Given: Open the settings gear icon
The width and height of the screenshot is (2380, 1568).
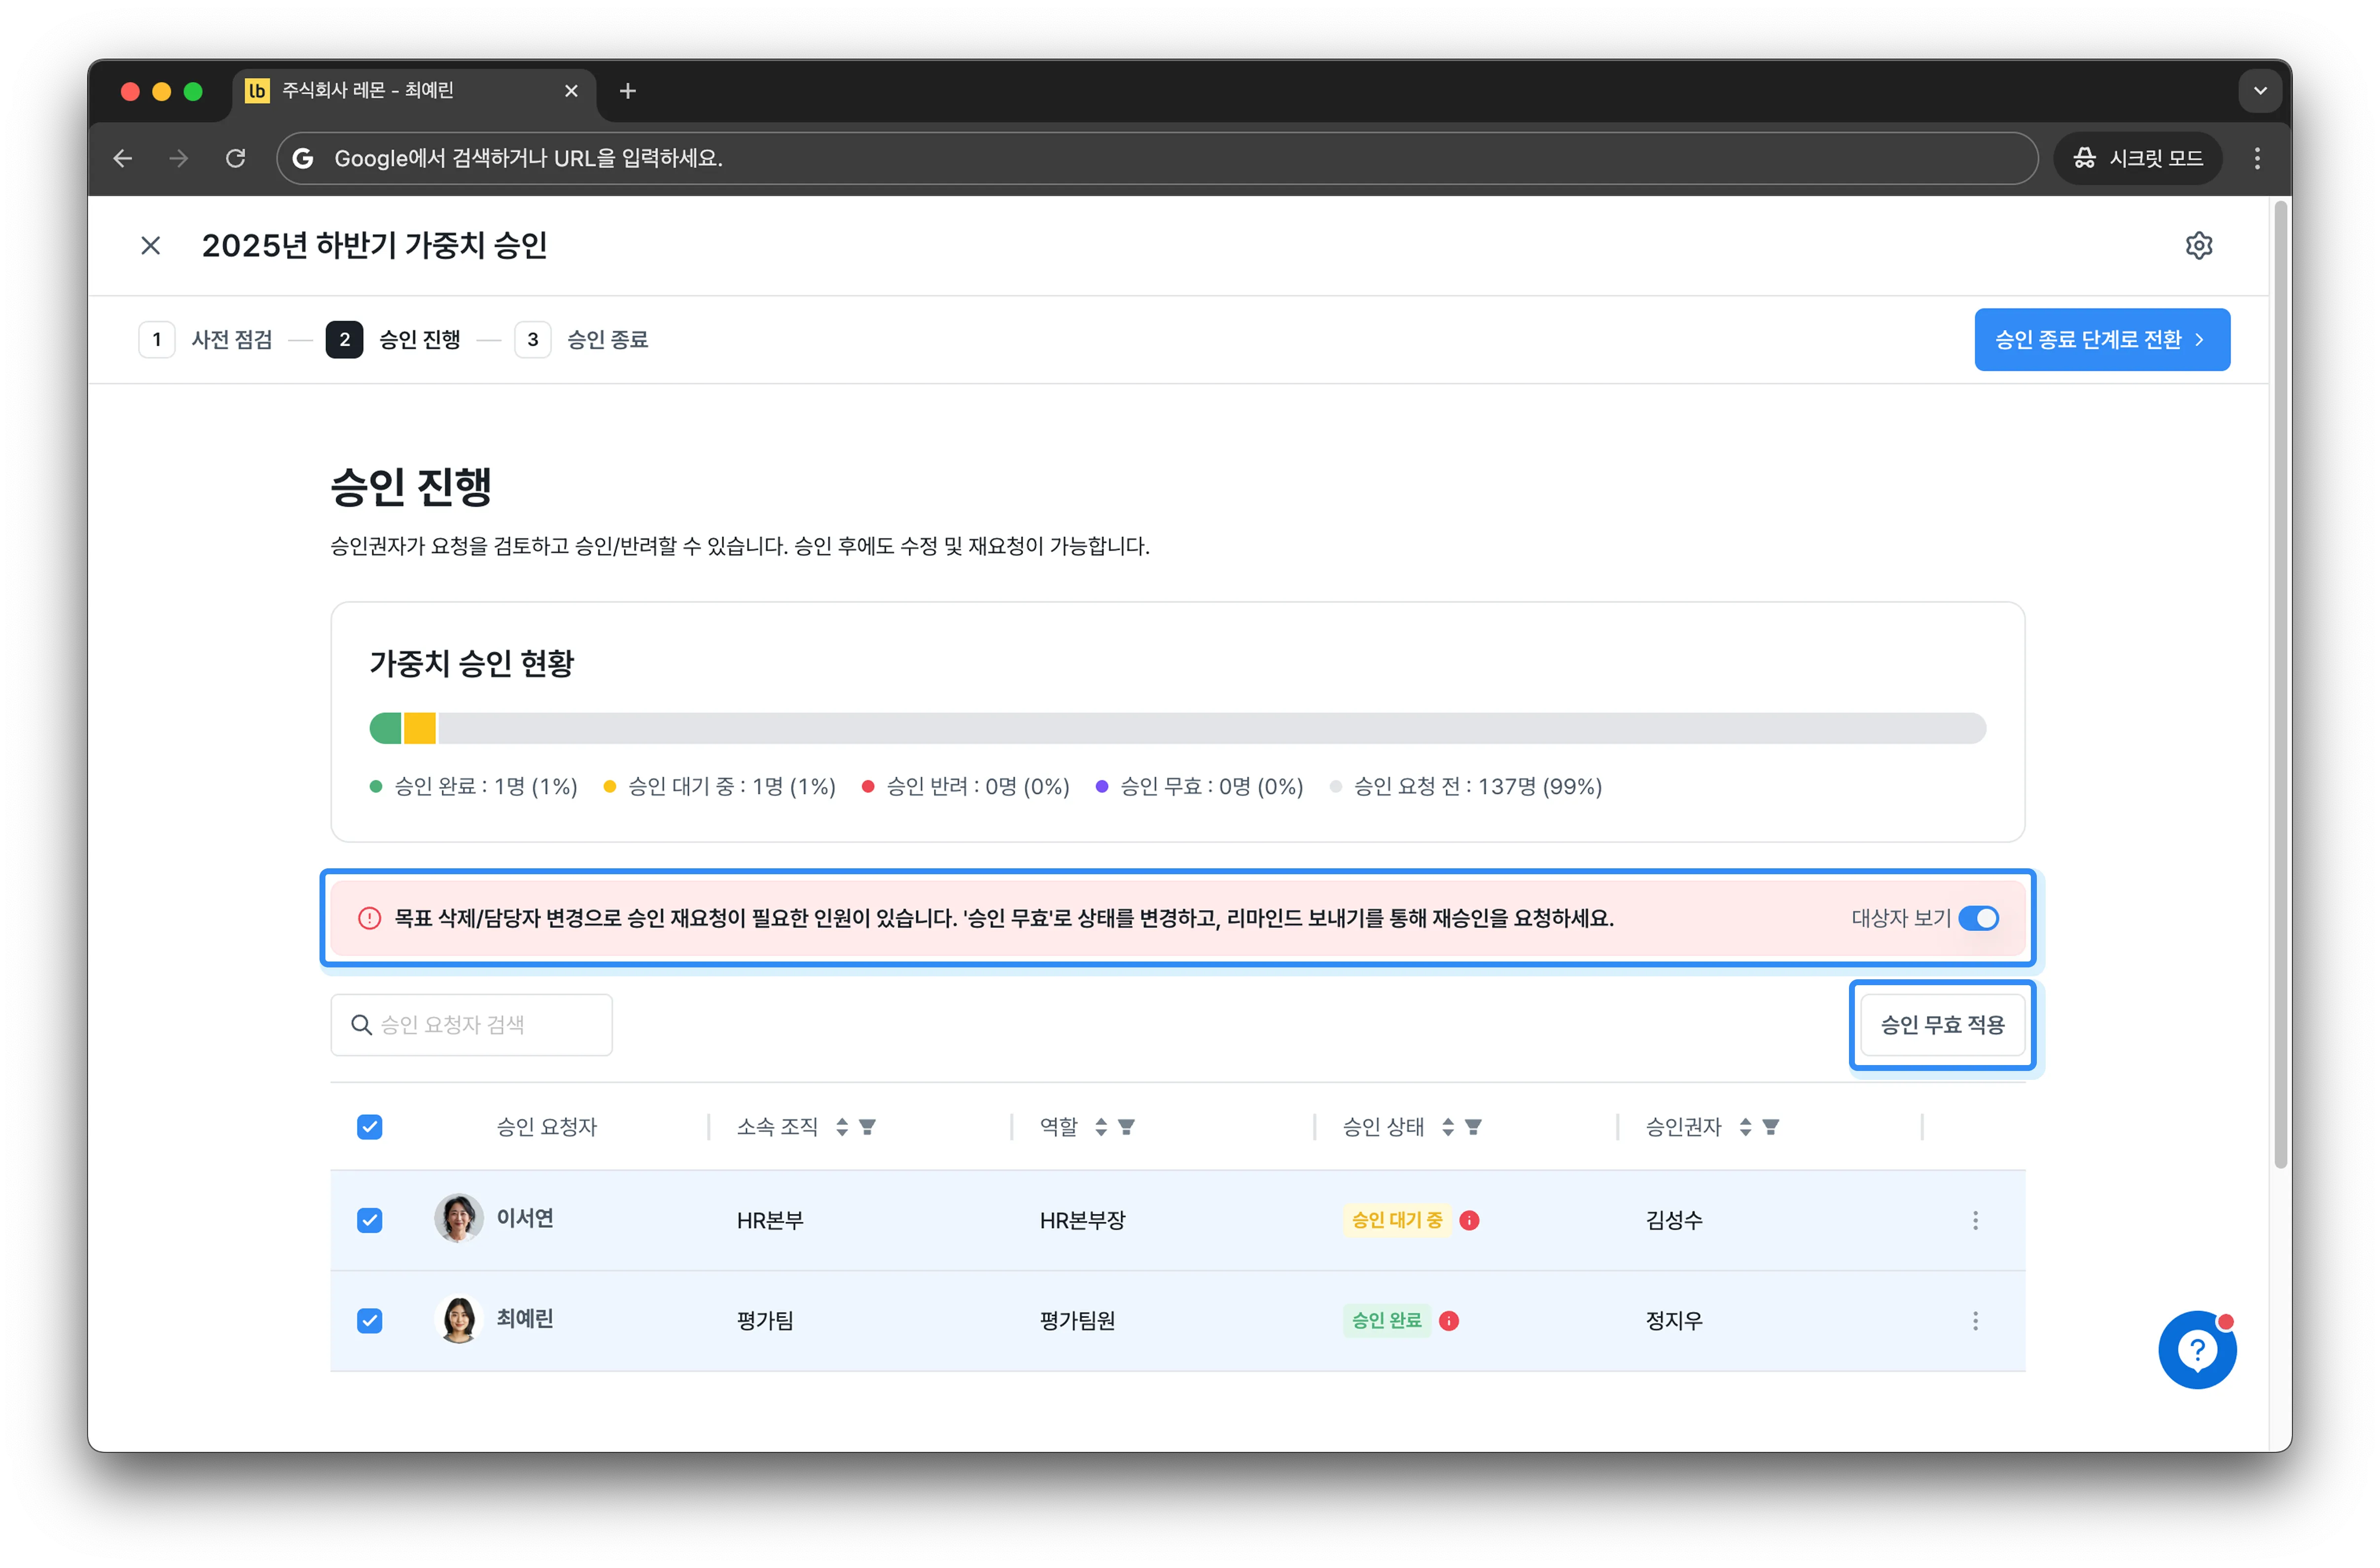Looking at the screenshot, I should pyautogui.click(x=2198, y=245).
